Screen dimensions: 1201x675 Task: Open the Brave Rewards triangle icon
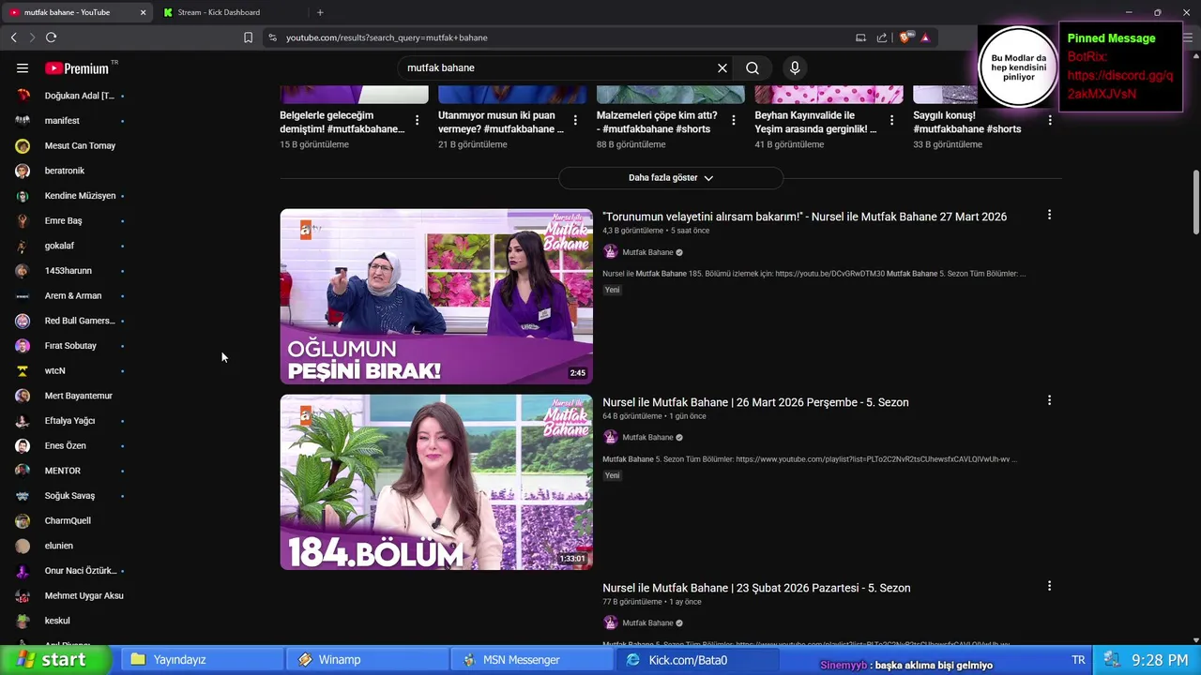[925, 37]
